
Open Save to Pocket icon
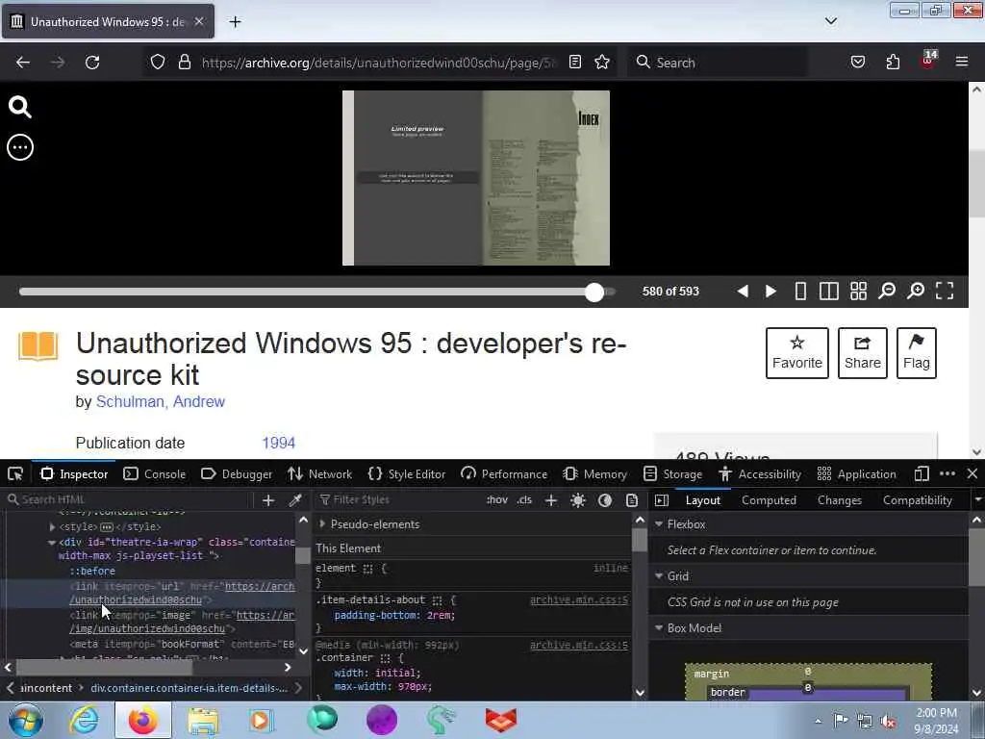(857, 63)
